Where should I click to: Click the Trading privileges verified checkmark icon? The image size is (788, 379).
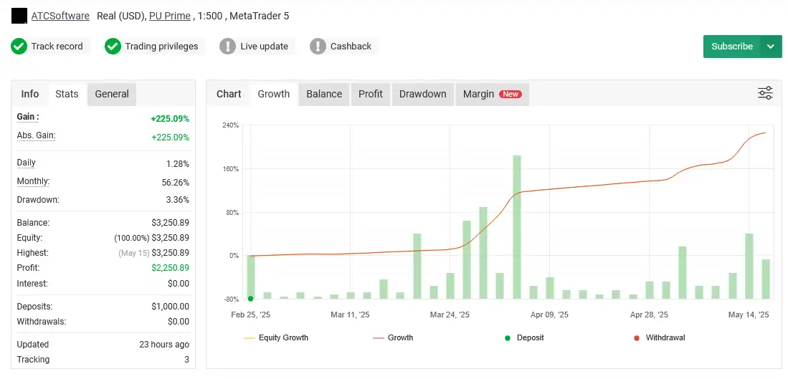pos(113,47)
